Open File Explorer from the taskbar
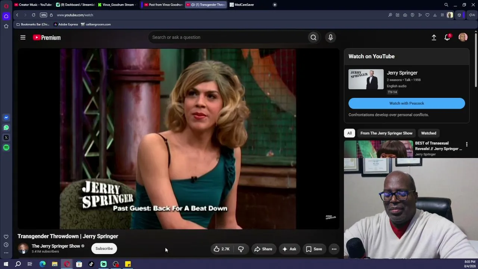 55,264
